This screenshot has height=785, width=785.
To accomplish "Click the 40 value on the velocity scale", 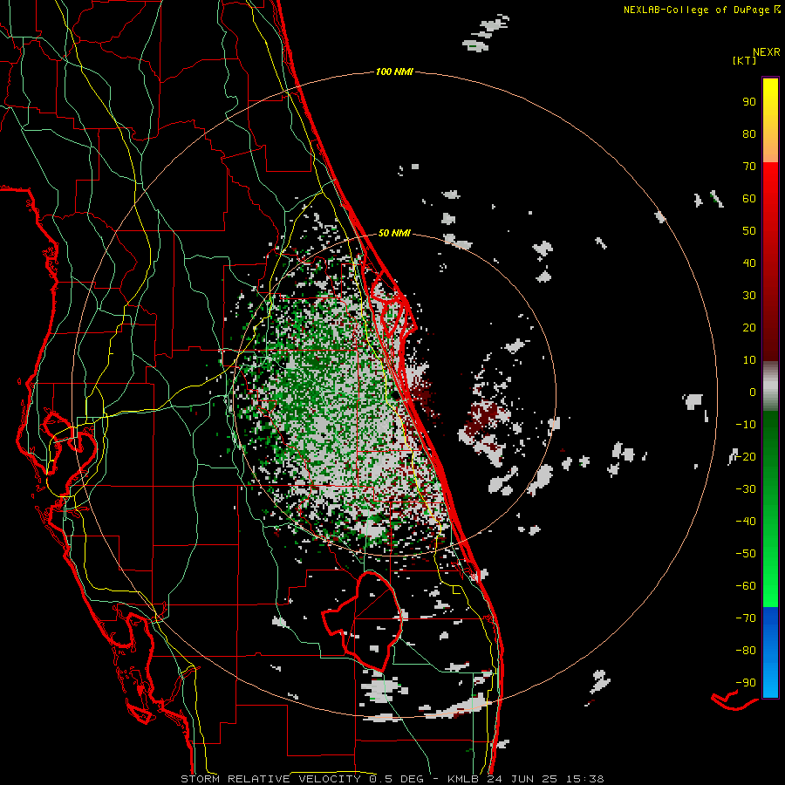I will pos(749,263).
